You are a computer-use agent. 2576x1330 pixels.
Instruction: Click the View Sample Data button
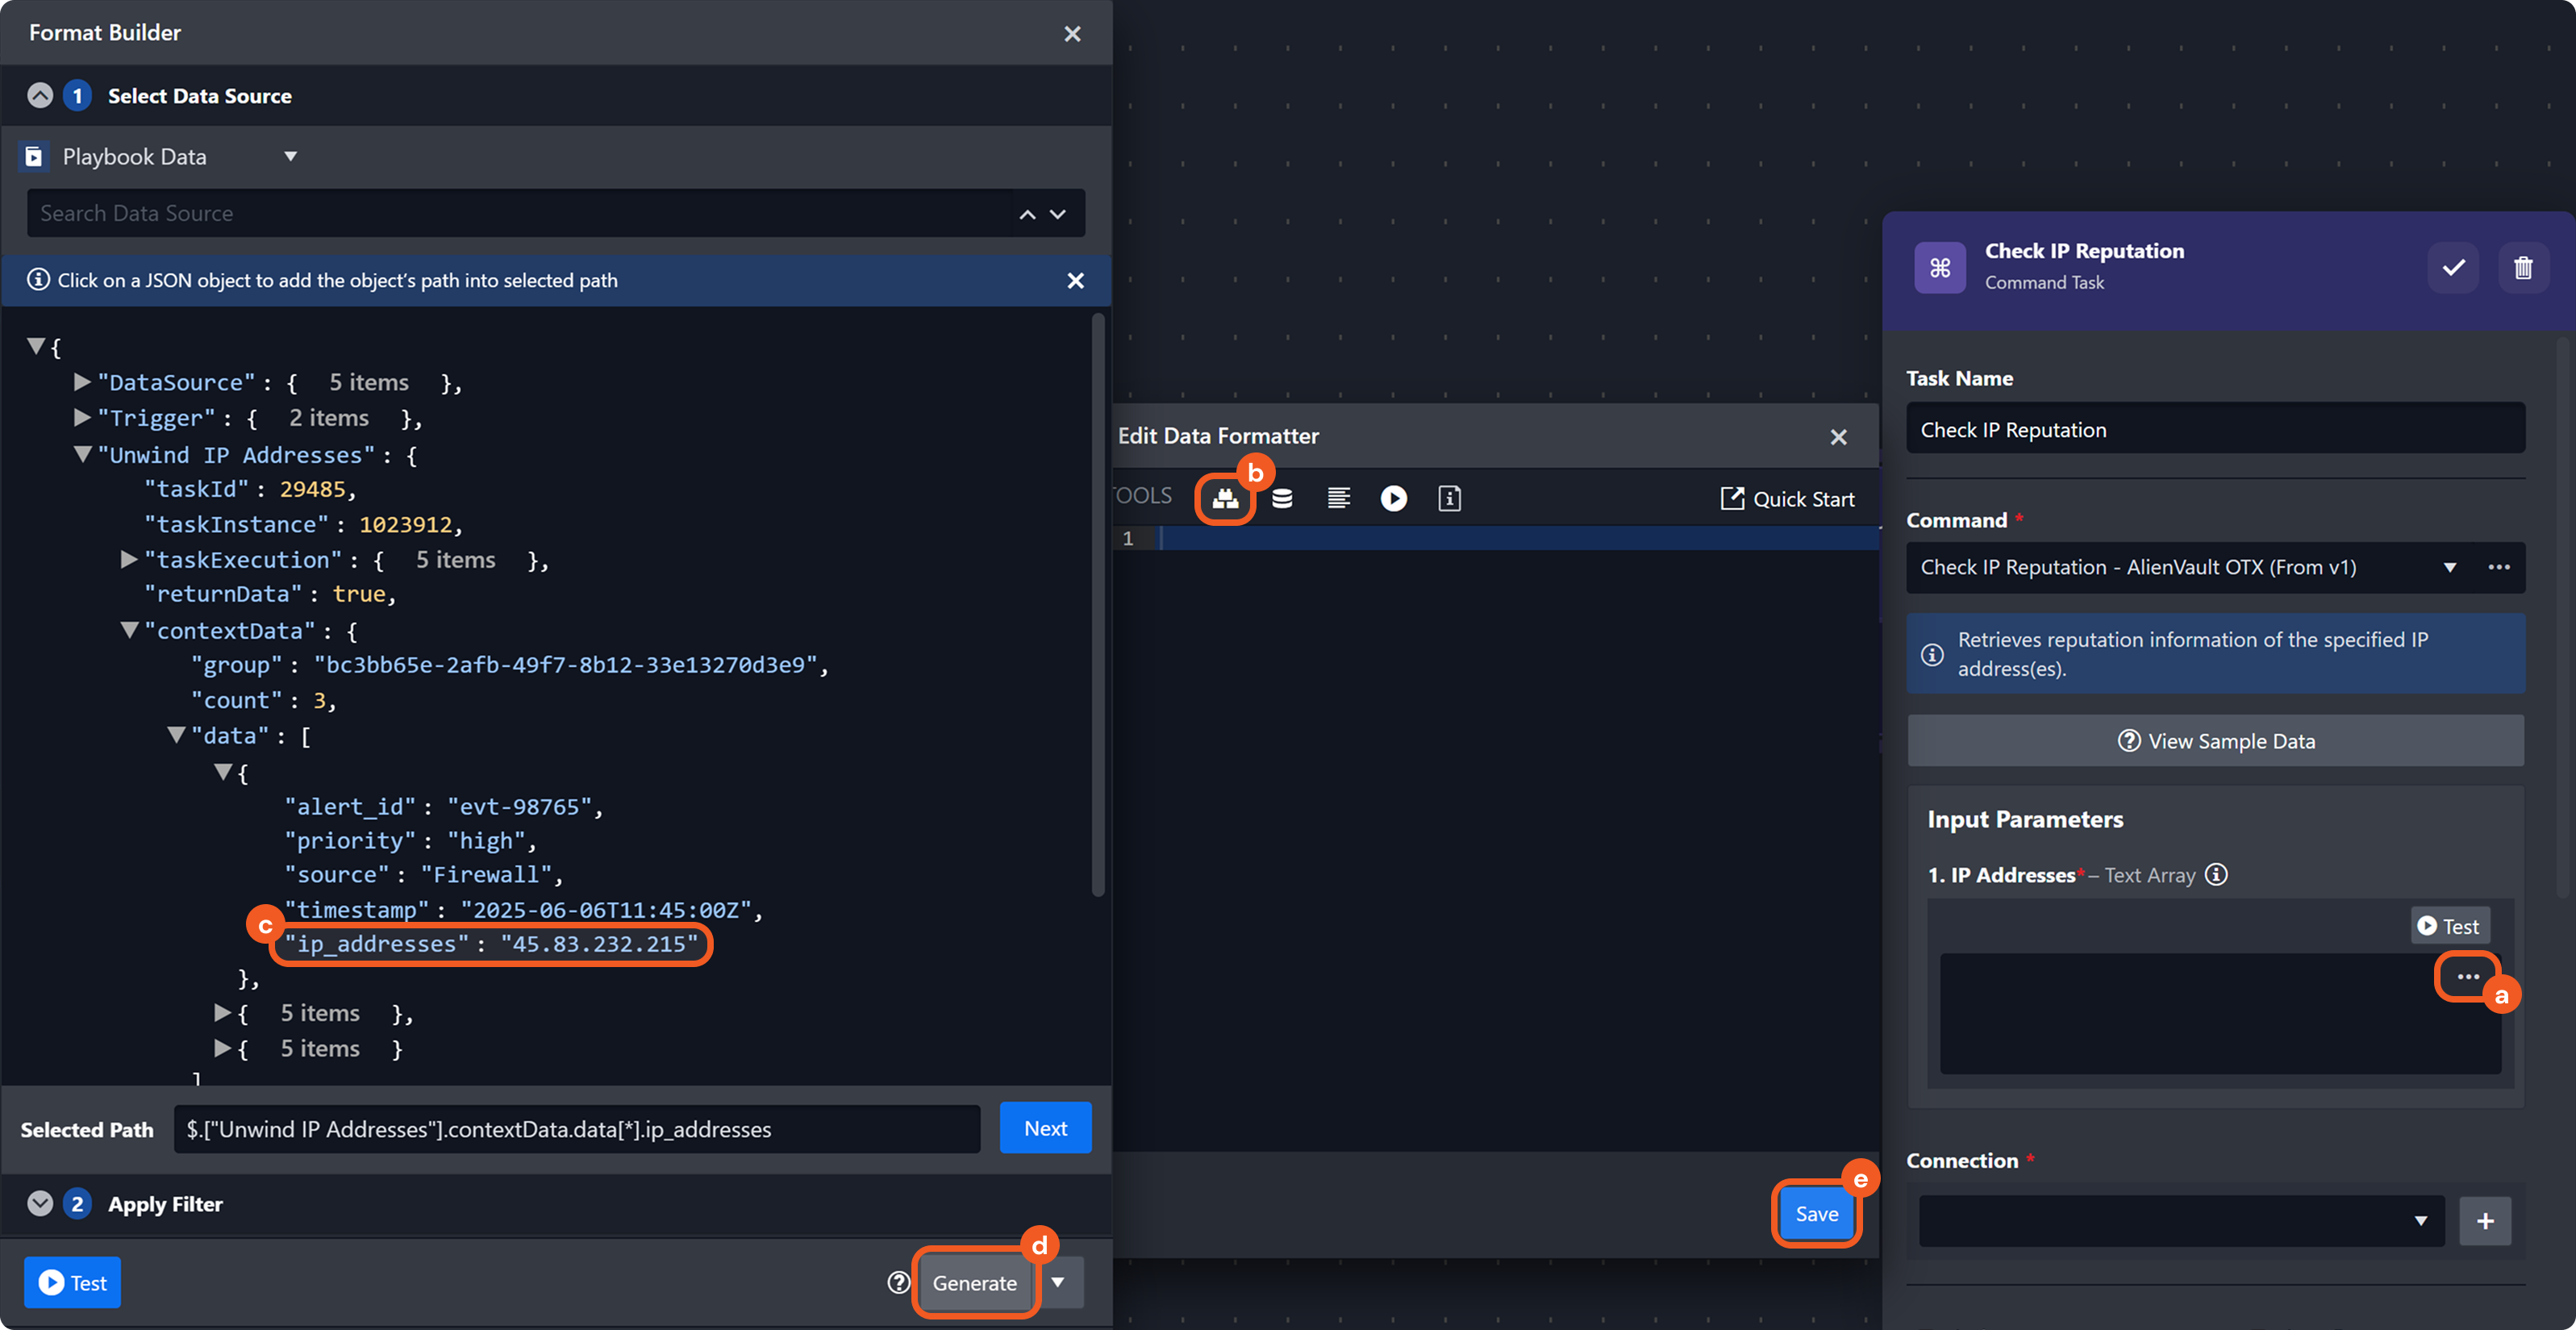pyautogui.click(x=2215, y=740)
